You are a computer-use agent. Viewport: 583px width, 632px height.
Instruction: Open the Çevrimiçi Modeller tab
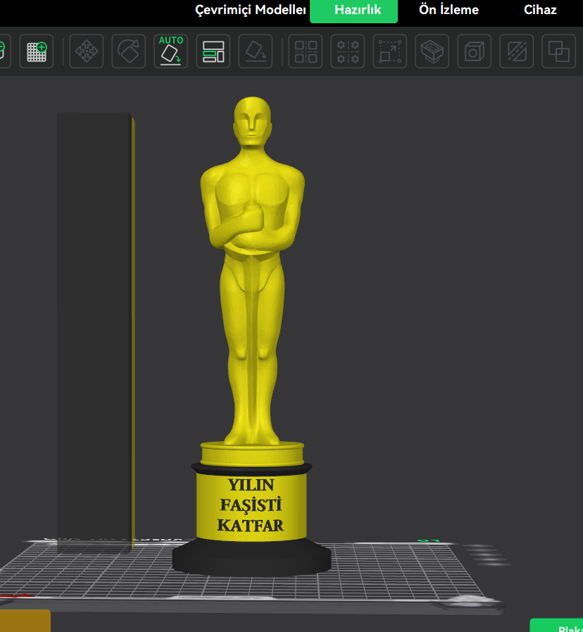251,10
